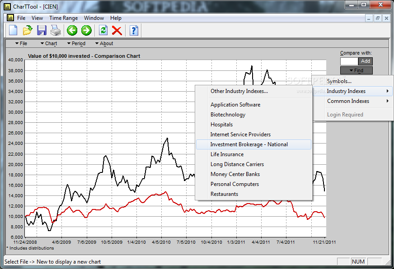This screenshot has height=269, width=394.
Task: Minimize the inner CIEN document window
Action: 369,18
